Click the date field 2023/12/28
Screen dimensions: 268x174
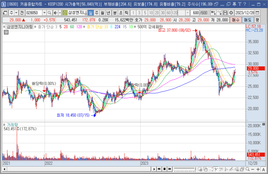245,13
